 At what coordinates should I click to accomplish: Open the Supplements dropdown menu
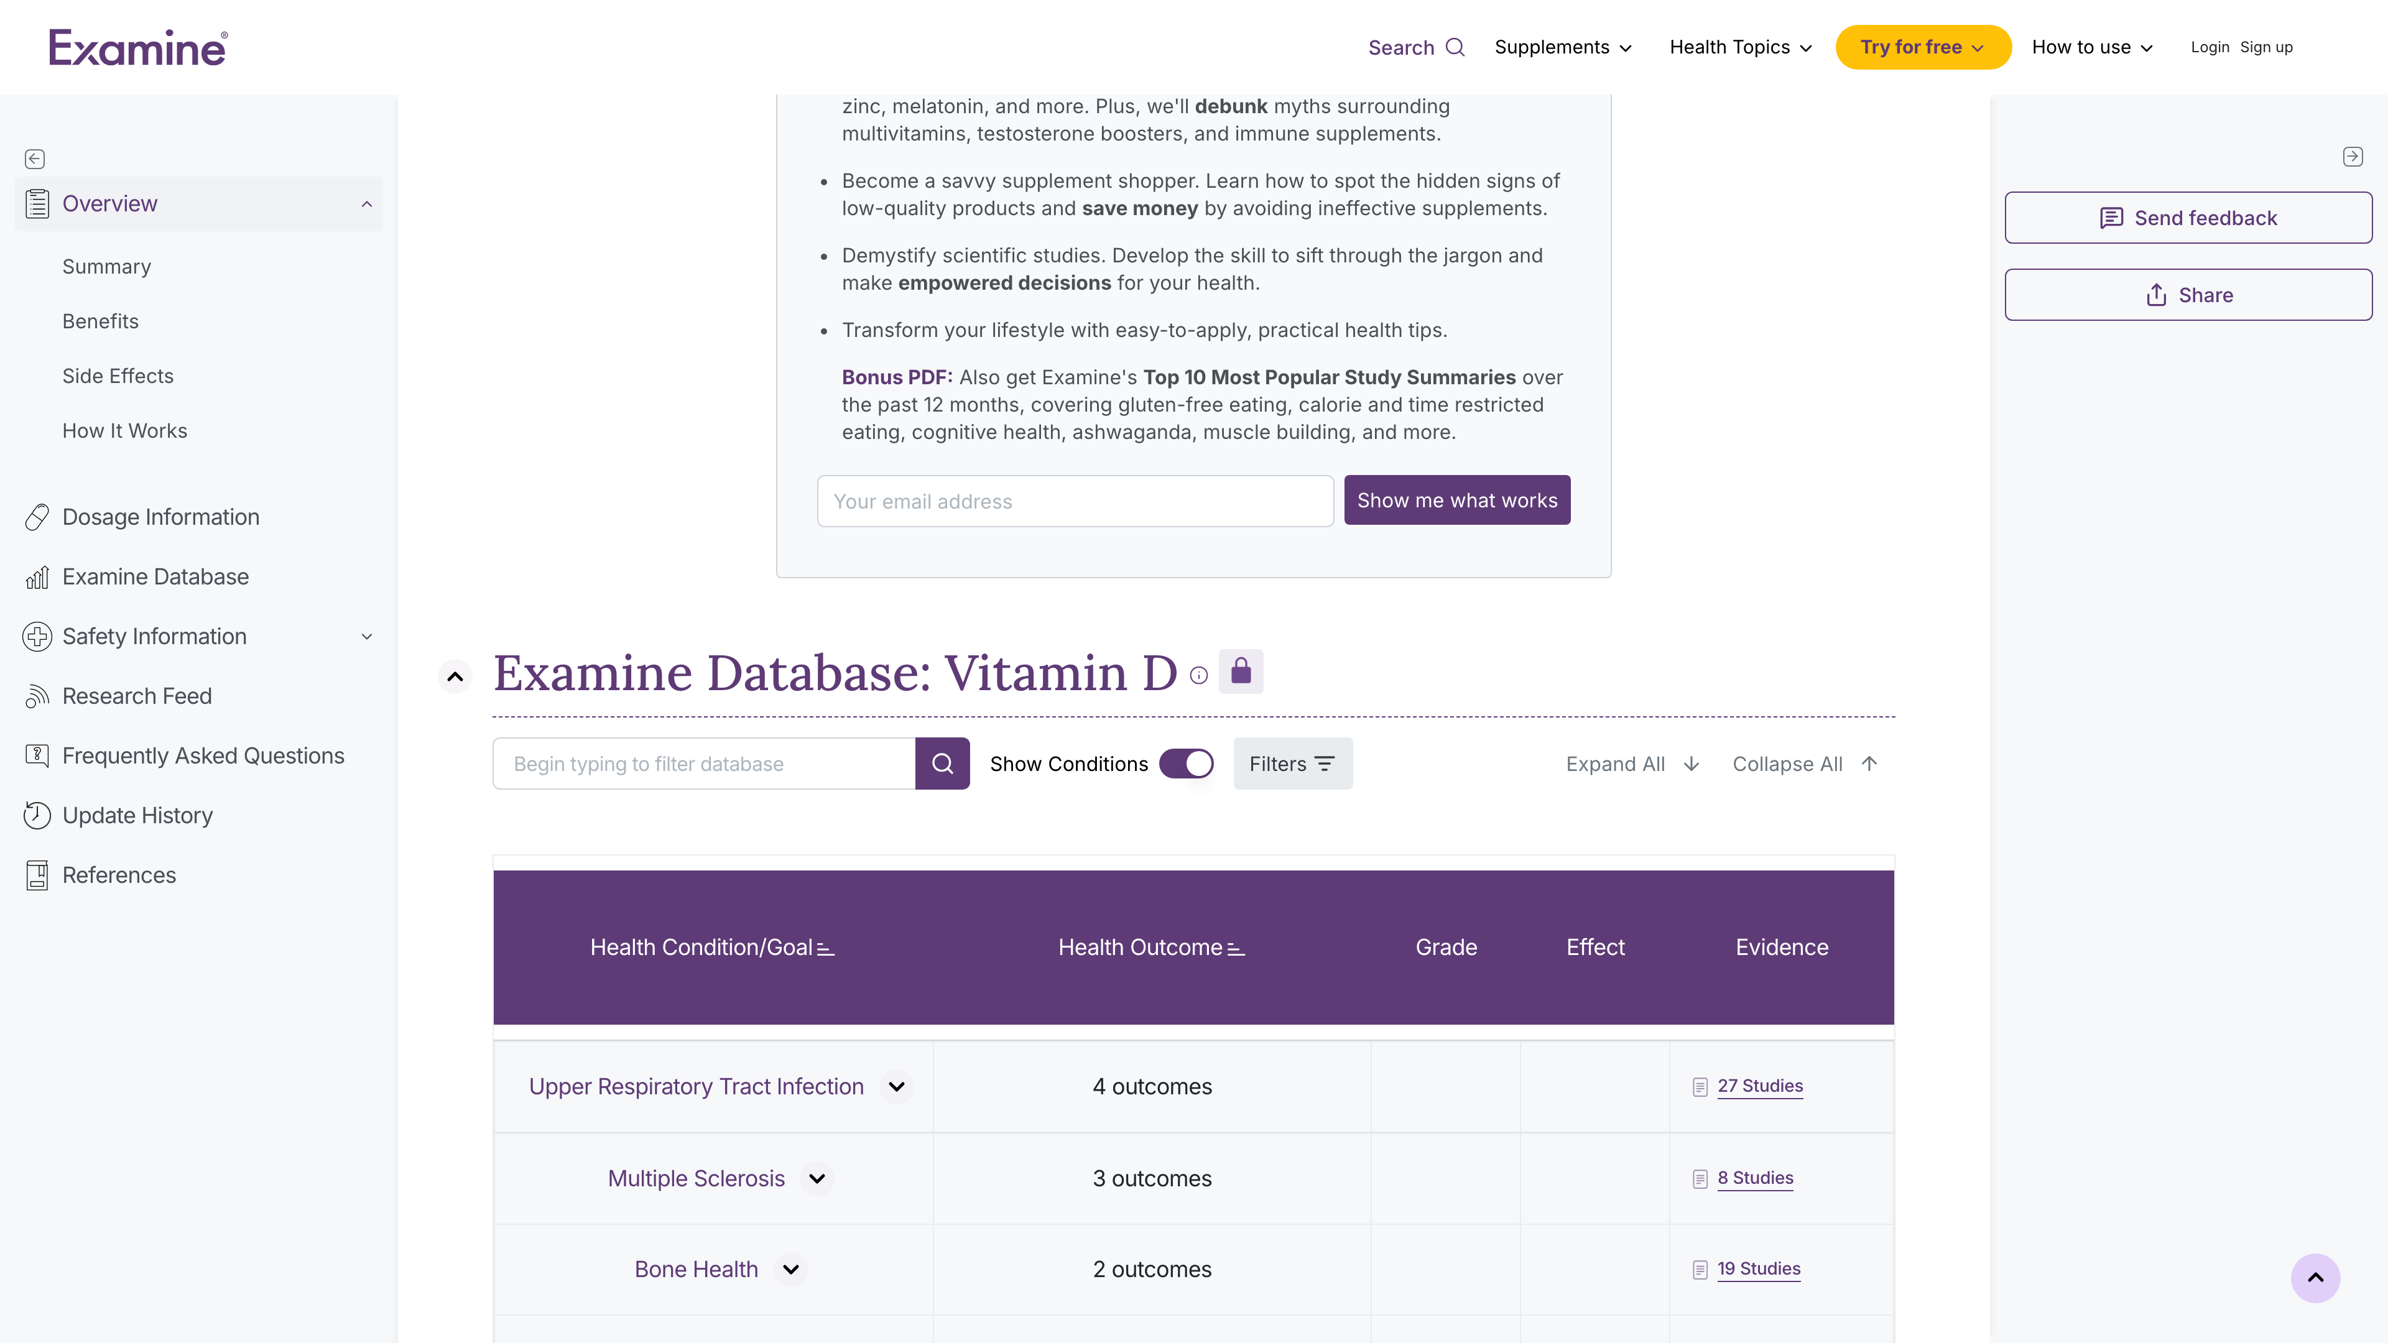[1563, 47]
